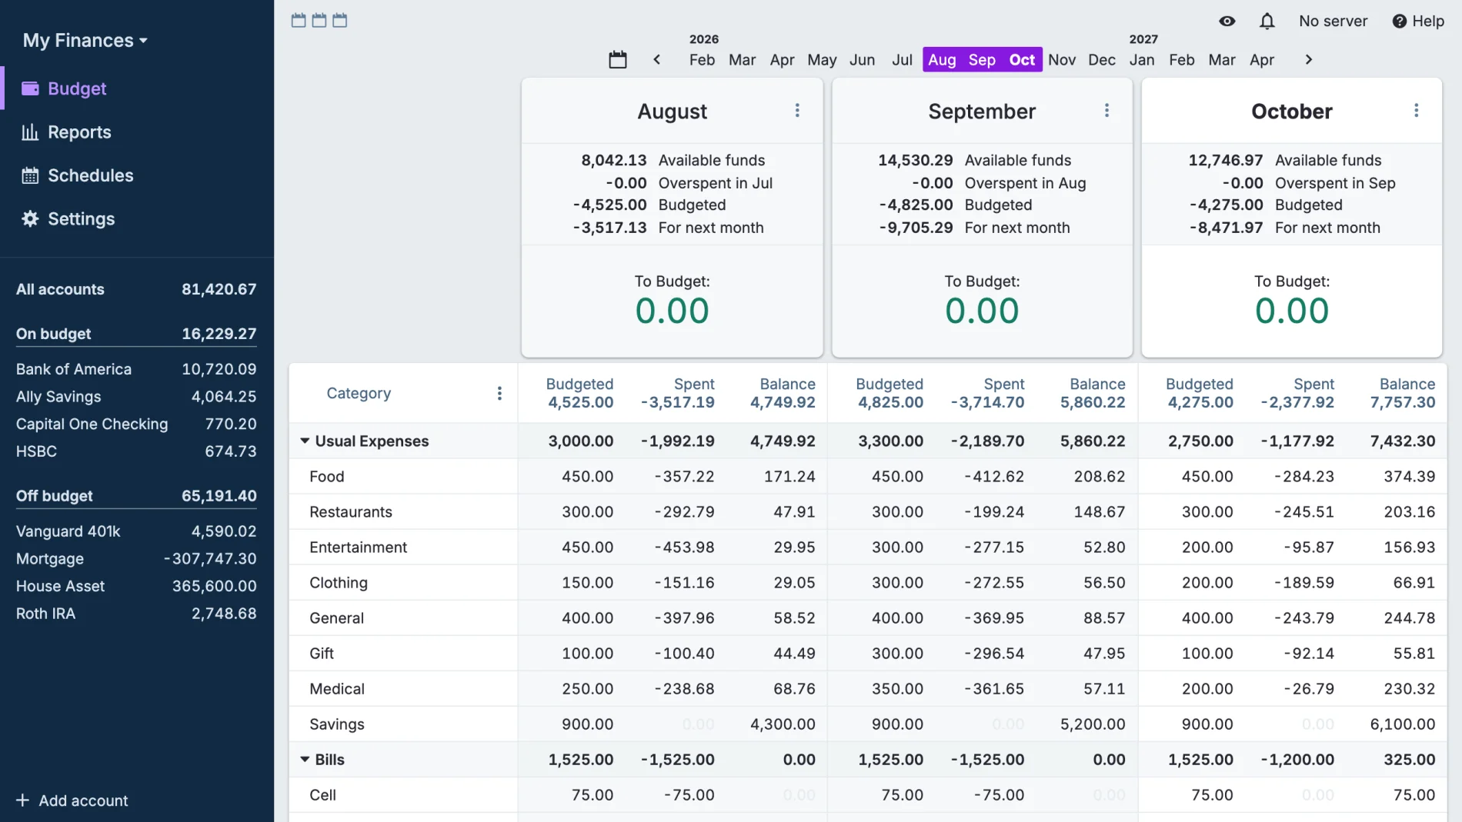
Task: Select Nov in month picker
Action: (x=1061, y=60)
